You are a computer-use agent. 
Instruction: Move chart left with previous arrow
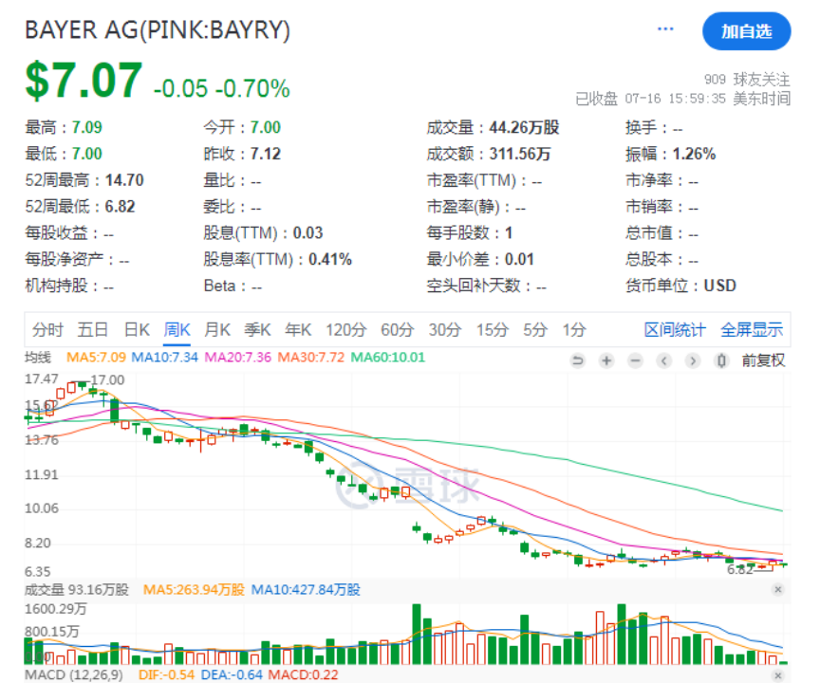click(664, 360)
